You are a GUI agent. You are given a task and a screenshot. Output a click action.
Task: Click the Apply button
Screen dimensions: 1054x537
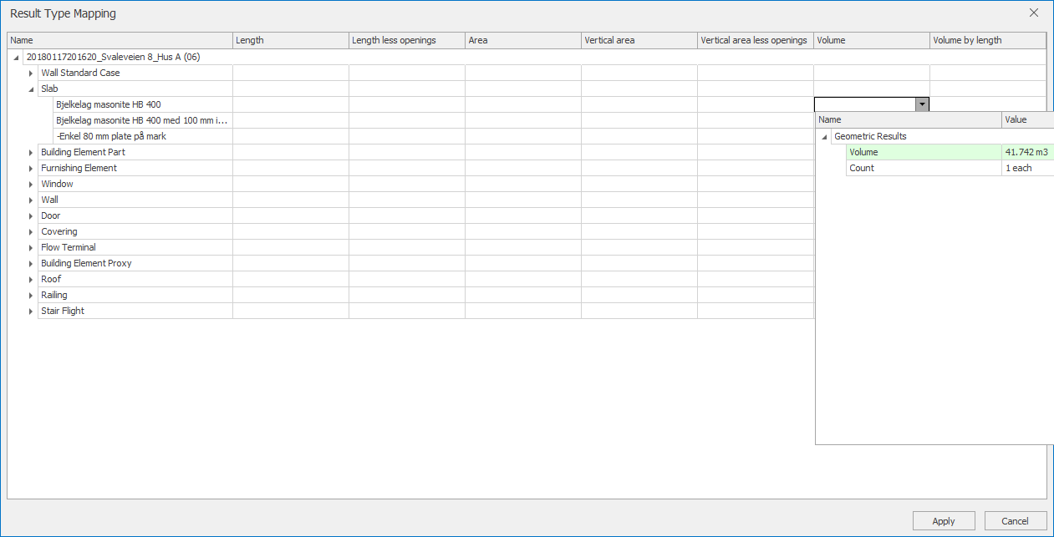pos(944,521)
